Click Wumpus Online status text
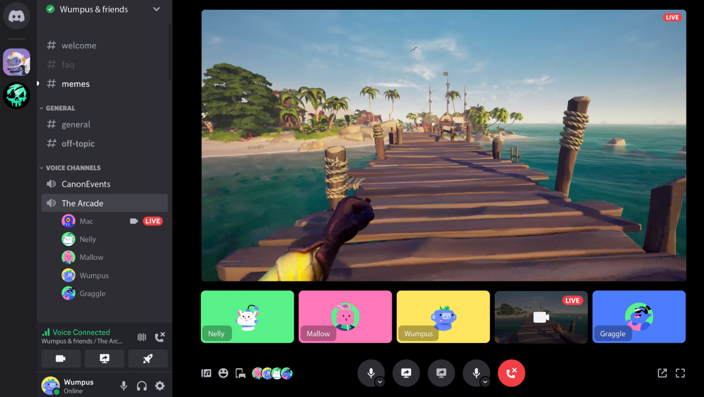The image size is (704, 397). pyautogui.click(x=73, y=391)
